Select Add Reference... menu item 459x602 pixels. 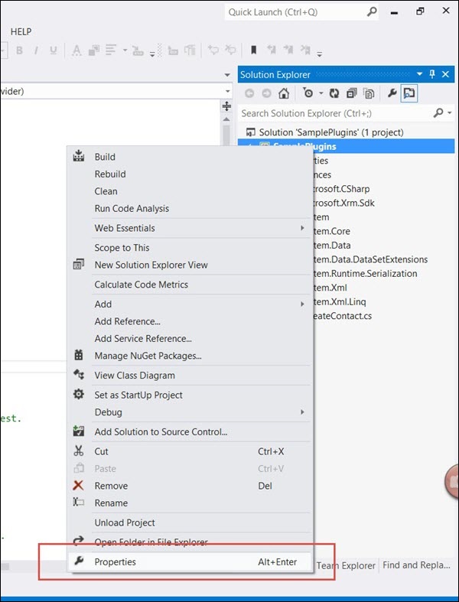[190, 321]
